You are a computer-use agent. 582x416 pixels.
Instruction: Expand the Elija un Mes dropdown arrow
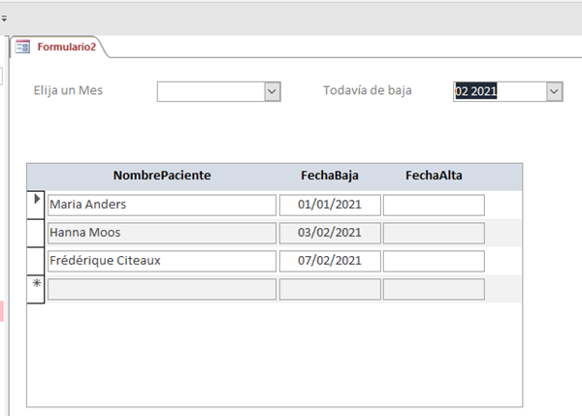pyautogui.click(x=273, y=91)
